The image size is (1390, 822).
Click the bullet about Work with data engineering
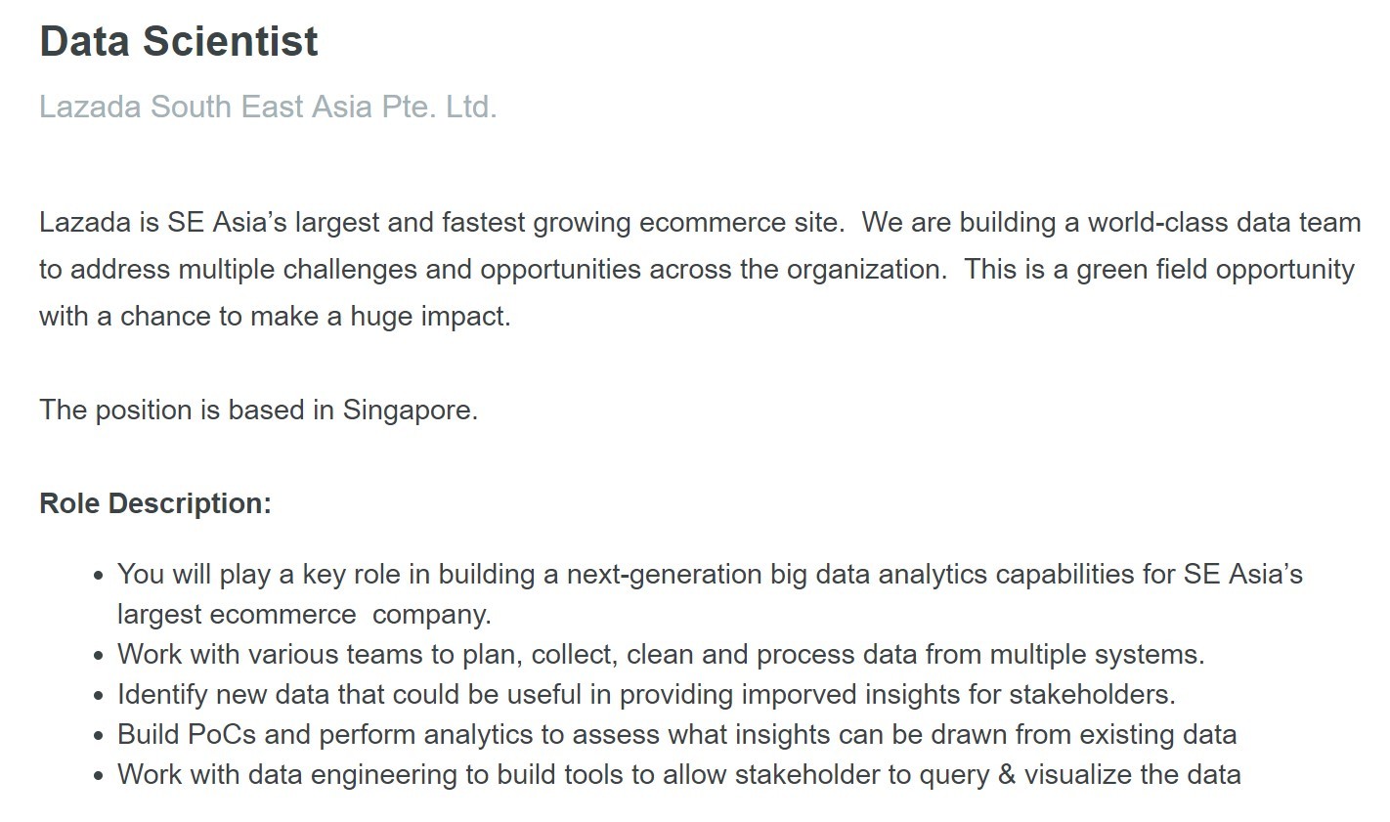(x=678, y=774)
